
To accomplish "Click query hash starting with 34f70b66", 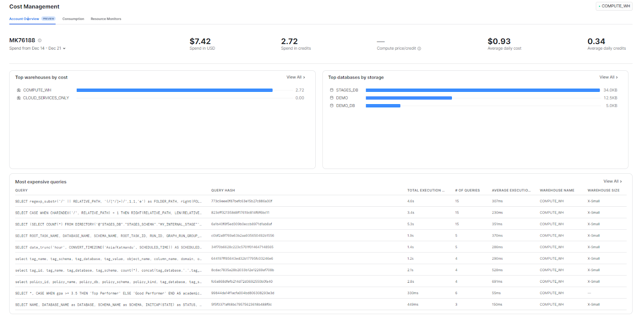I will (242, 247).
